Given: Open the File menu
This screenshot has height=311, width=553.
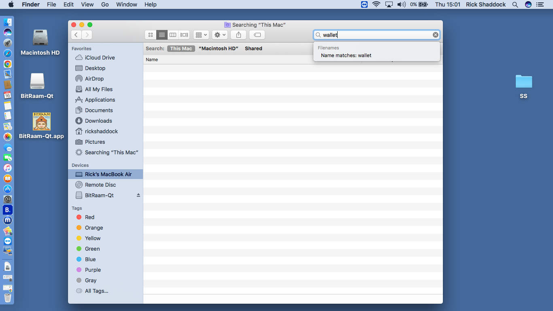Looking at the screenshot, I should 51,4.
